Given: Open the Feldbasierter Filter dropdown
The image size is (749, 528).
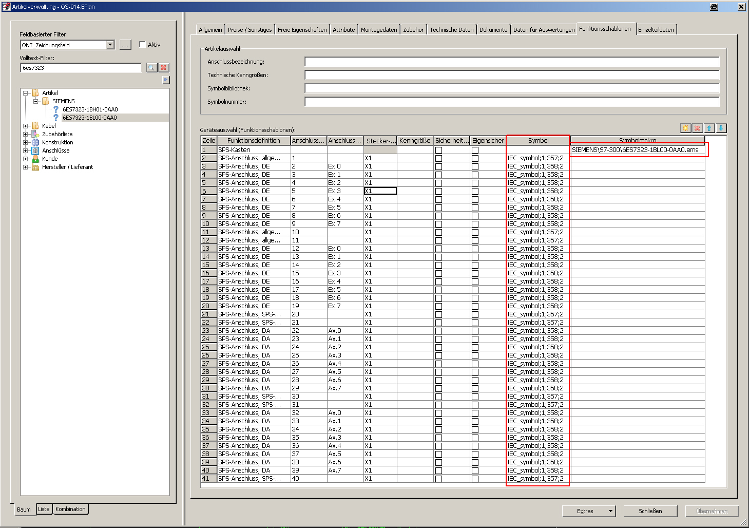Looking at the screenshot, I should tap(110, 45).
